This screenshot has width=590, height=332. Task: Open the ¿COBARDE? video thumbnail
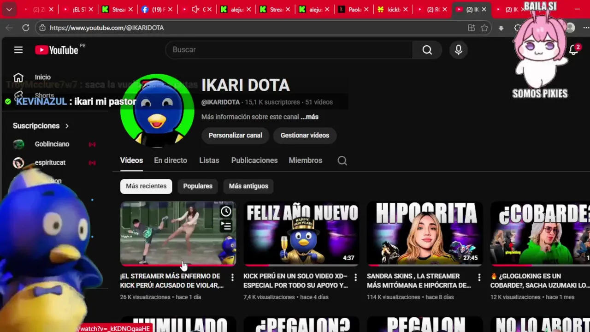point(540,234)
